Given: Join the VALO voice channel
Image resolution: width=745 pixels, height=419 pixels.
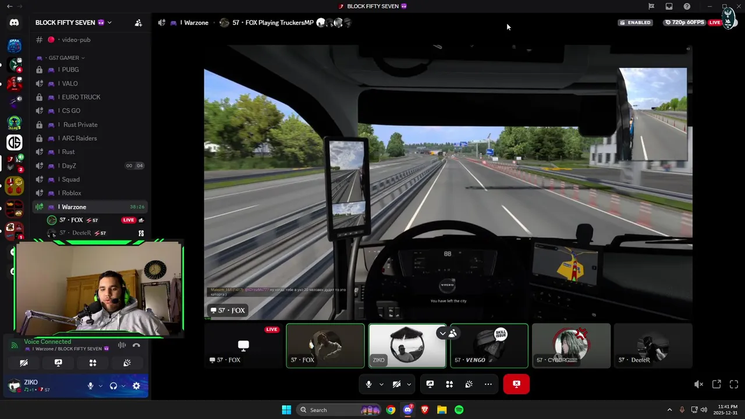Looking at the screenshot, I should [x=90, y=83].
